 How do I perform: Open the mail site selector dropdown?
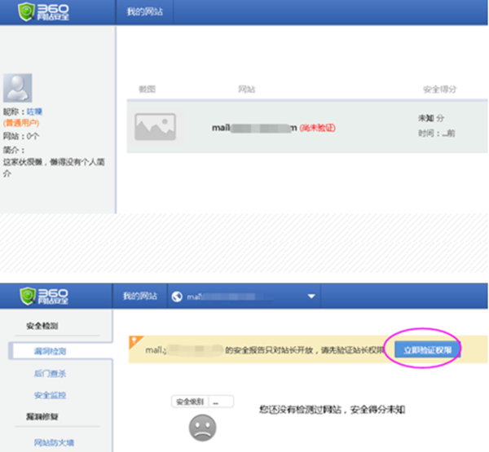244,296
